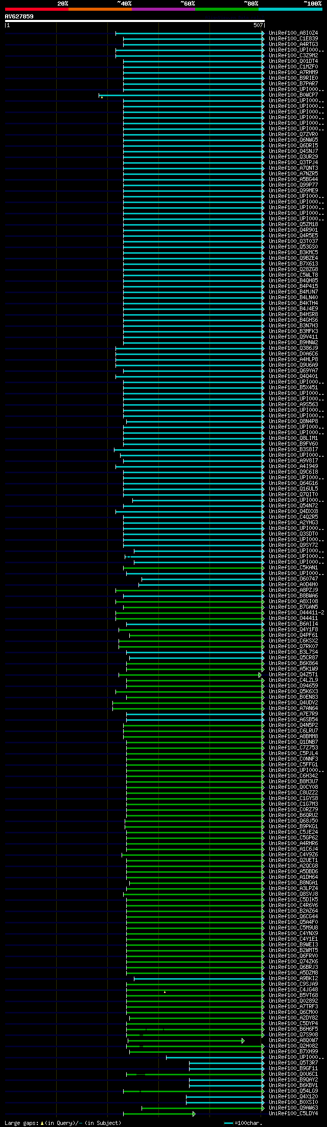Screen dimensions: 327x1127
Task: Select the green ~80% legend segment
Action: coord(227,9)
